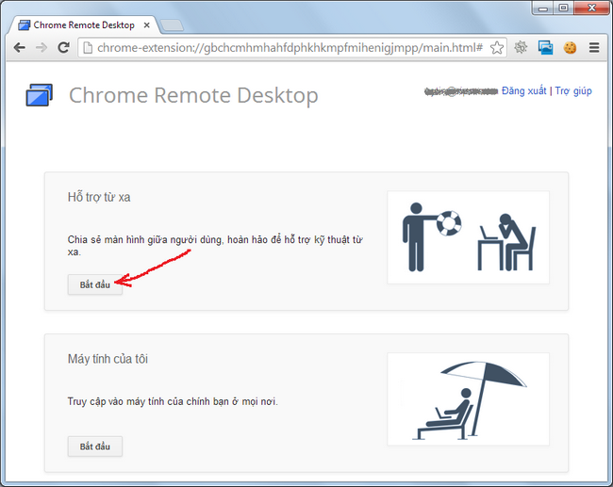Click the page icon in the address bar

[88, 47]
